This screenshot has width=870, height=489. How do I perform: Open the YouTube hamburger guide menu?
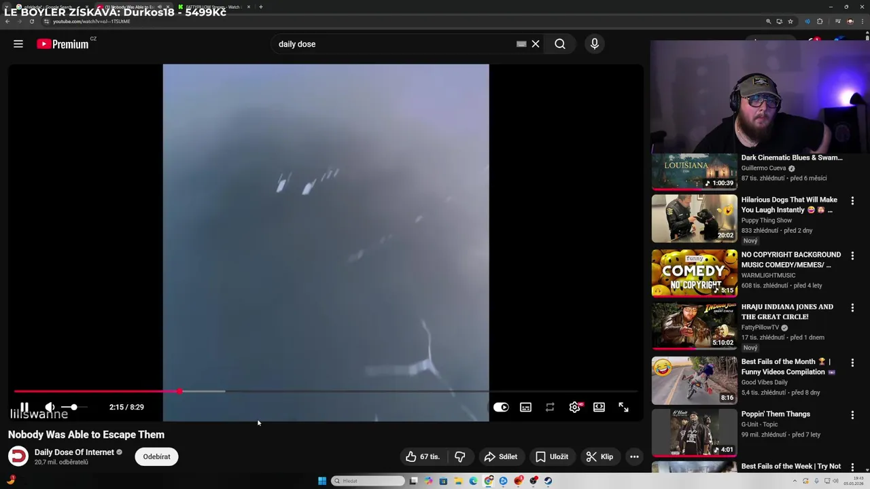point(18,44)
